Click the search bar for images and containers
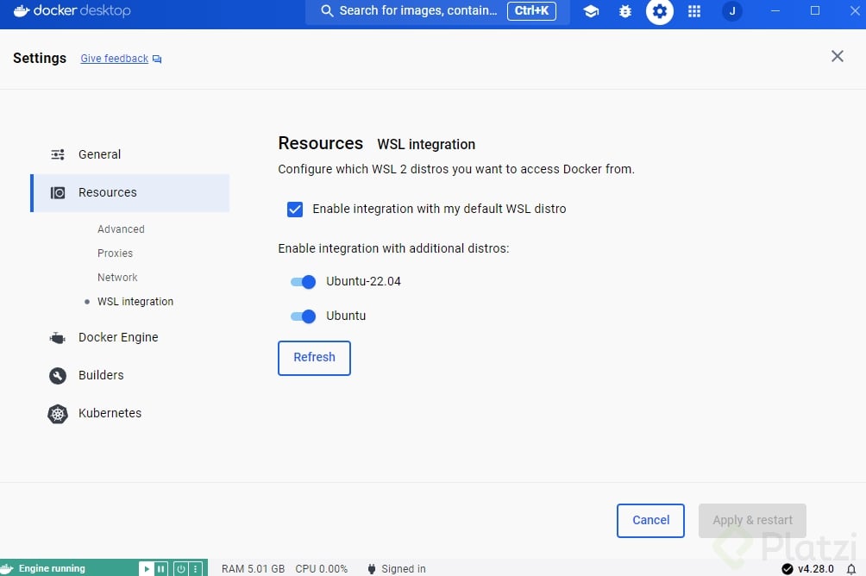Viewport: 866px width, 576px height. [x=418, y=11]
